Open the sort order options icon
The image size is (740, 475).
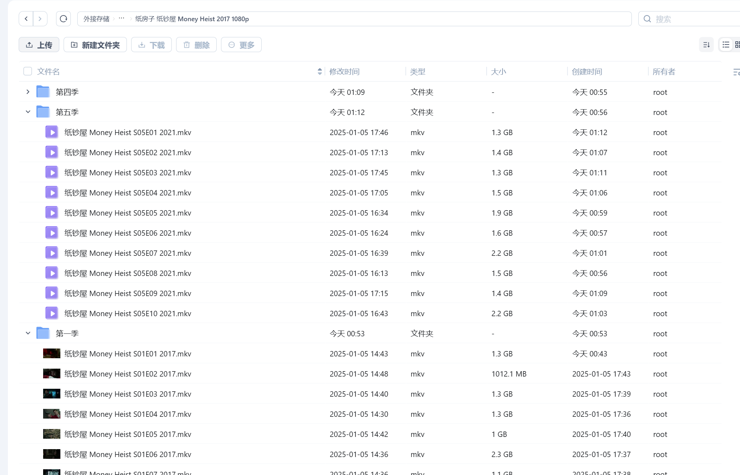706,45
